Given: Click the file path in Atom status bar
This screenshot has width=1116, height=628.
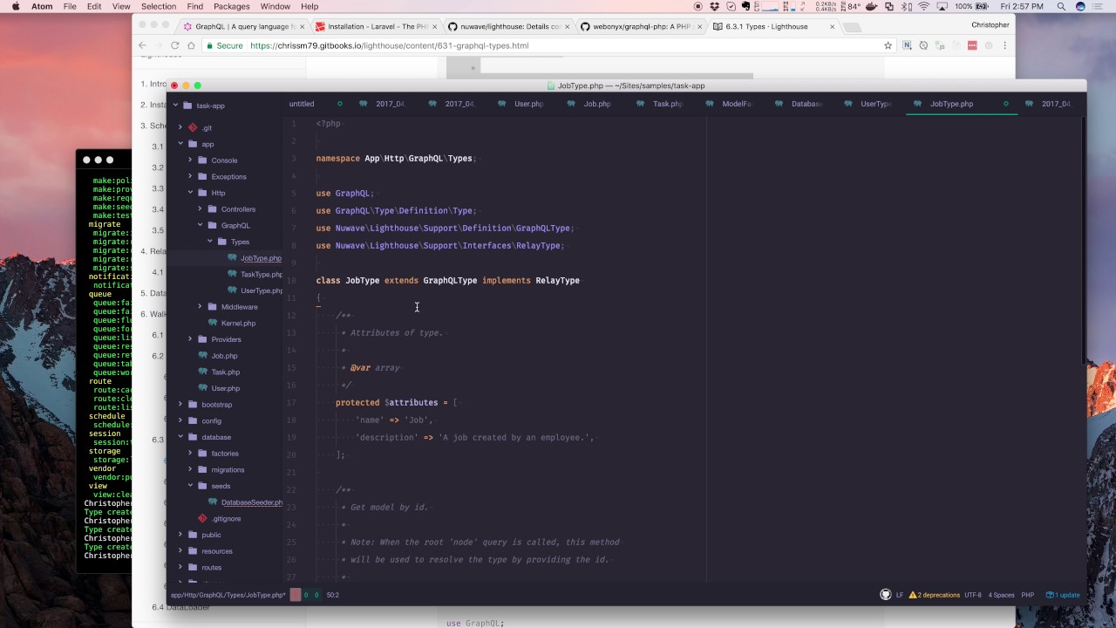Looking at the screenshot, I should click(x=228, y=595).
